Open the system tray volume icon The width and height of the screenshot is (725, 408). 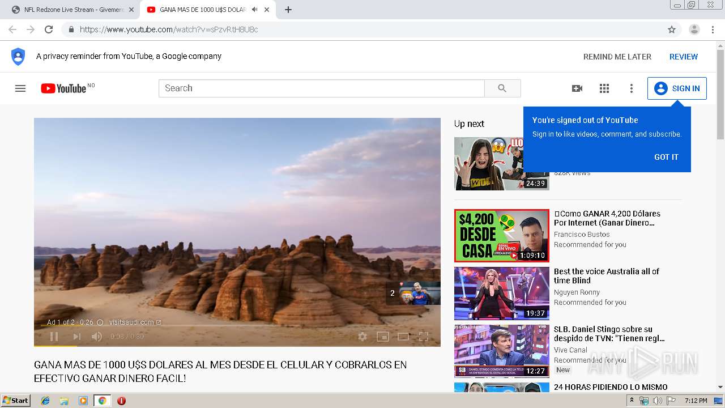tap(658, 401)
